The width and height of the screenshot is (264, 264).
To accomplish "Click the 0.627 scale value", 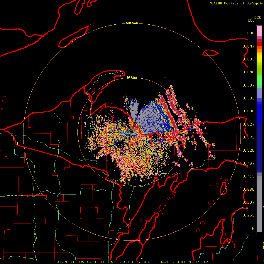I will coord(248,124).
